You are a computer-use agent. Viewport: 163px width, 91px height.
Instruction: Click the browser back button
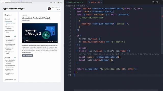click(x=1, y=3)
